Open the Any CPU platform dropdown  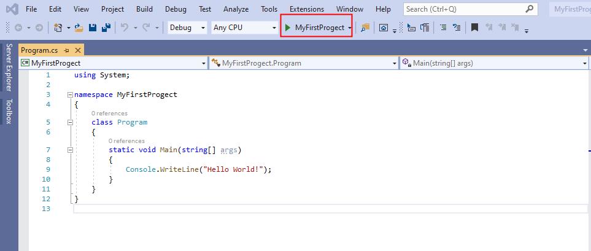tap(244, 28)
